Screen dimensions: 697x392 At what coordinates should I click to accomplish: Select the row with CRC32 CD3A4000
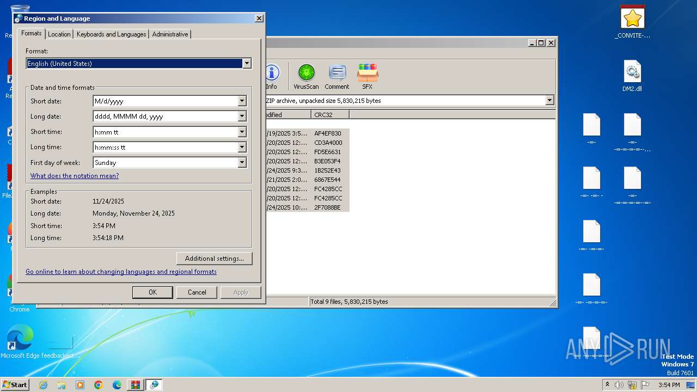tap(307, 143)
